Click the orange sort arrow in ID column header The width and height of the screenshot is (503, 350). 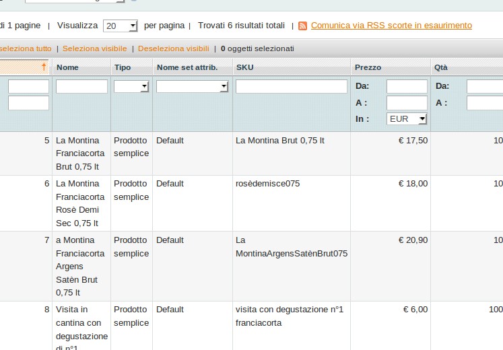coord(44,67)
